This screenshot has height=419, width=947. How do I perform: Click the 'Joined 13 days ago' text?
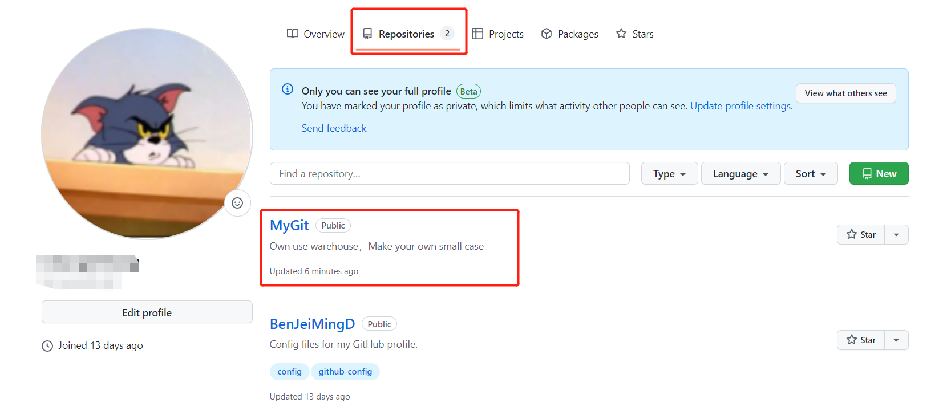pos(100,345)
